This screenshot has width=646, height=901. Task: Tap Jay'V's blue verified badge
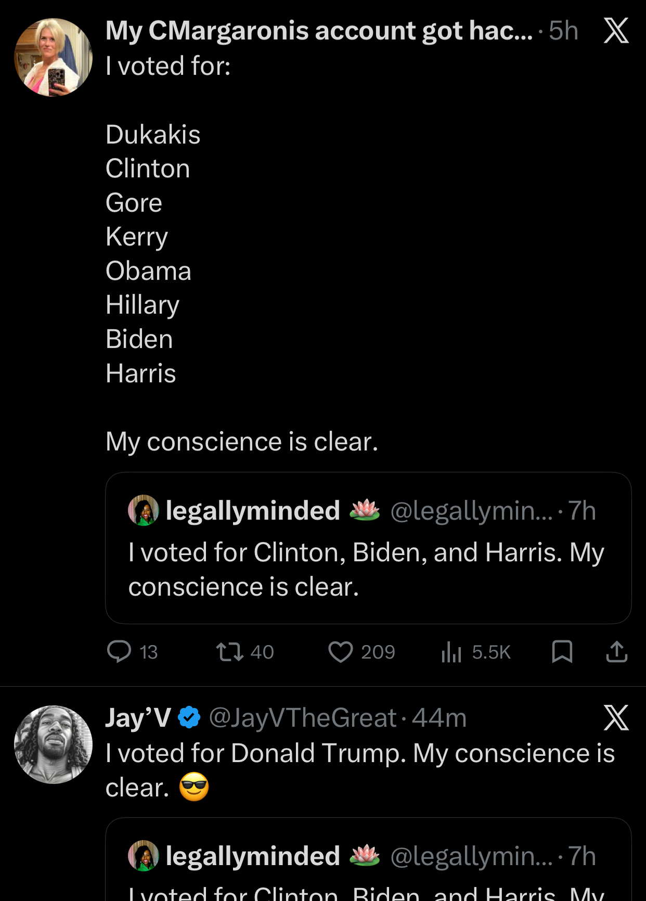pyautogui.click(x=189, y=718)
